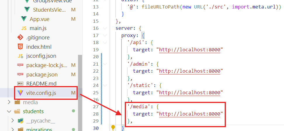The image size is (284, 131).
Task: Click the Vue icon beside App.vue
Action: 24,19
